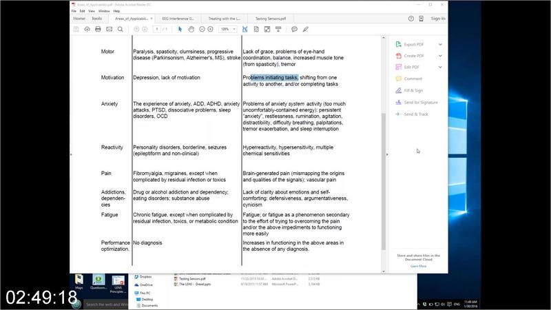Collapse the right tools pane arrow

387,154
